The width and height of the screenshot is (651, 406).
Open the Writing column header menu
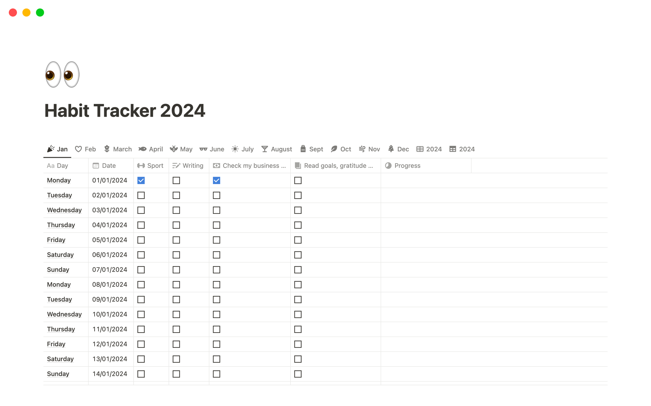[x=193, y=166]
